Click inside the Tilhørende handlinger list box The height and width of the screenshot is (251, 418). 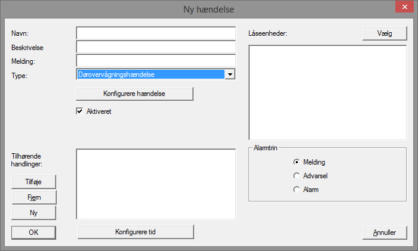(x=156, y=184)
